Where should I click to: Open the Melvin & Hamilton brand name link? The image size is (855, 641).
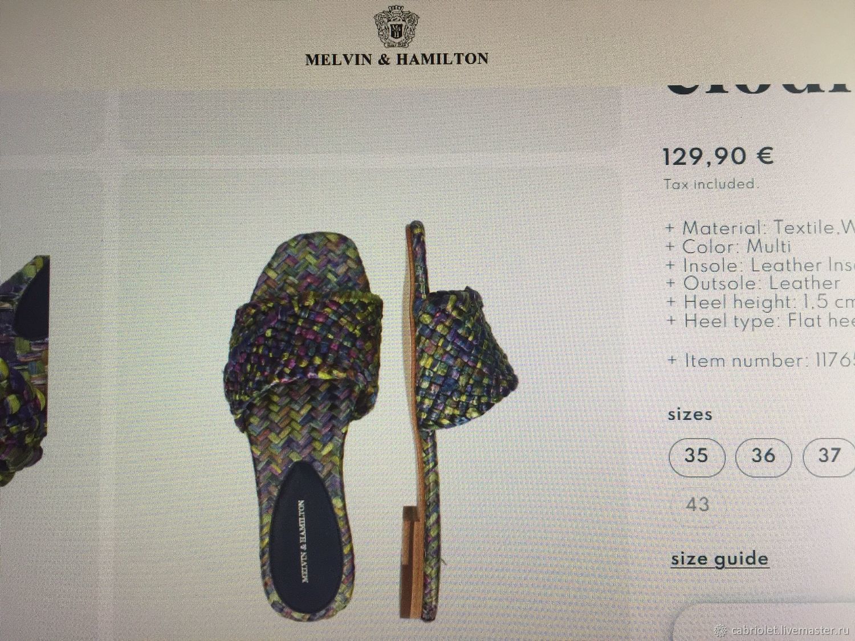coord(397,59)
